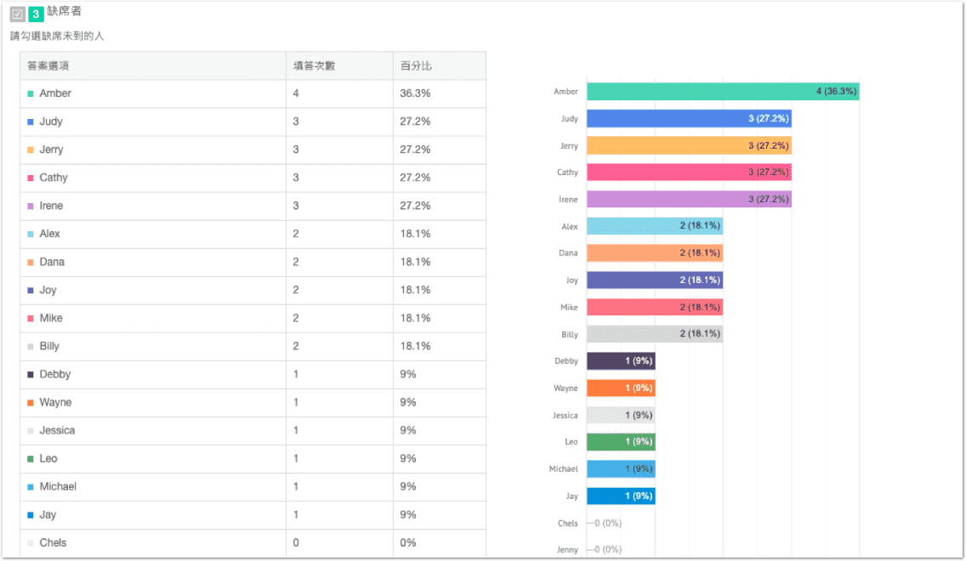Click Judy's blue legend color square
Viewport: 966px width, 561px height.
pos(31,122)
